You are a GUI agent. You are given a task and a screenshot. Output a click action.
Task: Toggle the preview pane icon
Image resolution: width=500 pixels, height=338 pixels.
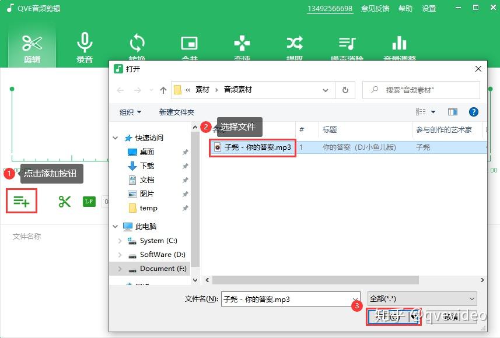[x=453, y=112]
